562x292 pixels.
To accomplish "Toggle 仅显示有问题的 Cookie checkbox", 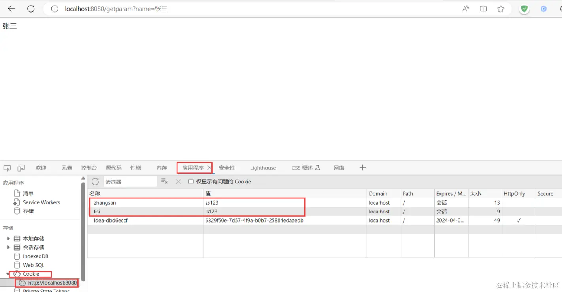I will (191, 182).
